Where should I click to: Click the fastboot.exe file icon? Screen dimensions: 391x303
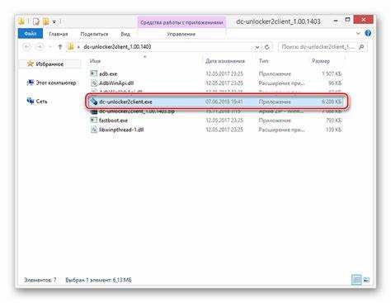pyautogui.click(x=94, y=121)
